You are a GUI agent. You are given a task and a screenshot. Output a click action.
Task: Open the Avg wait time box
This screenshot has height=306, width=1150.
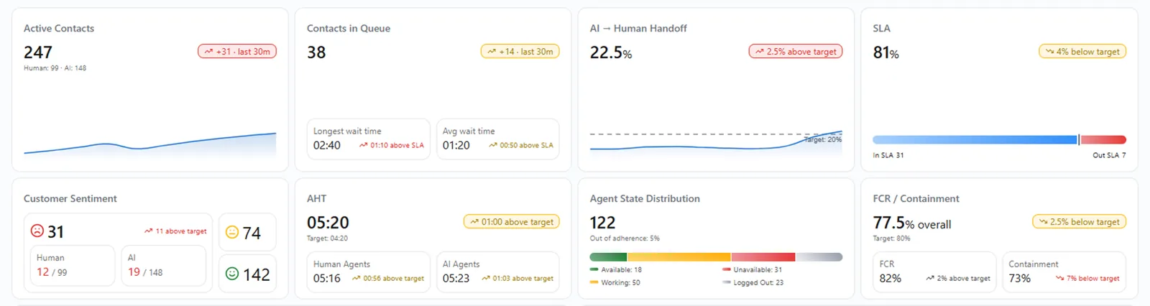[x=497, y=139]
